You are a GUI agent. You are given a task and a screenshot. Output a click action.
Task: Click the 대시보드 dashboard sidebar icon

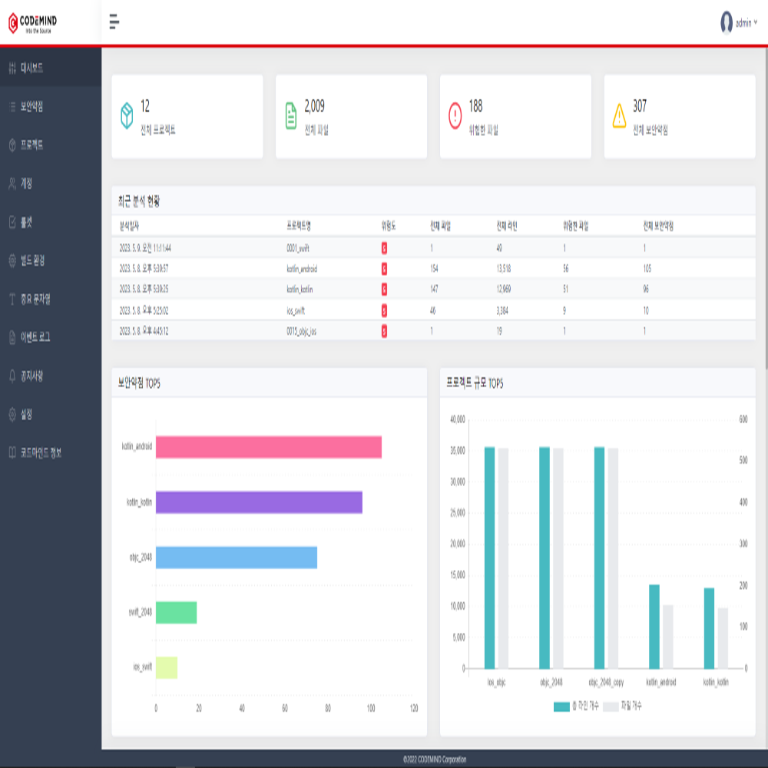tap(12, 68)
